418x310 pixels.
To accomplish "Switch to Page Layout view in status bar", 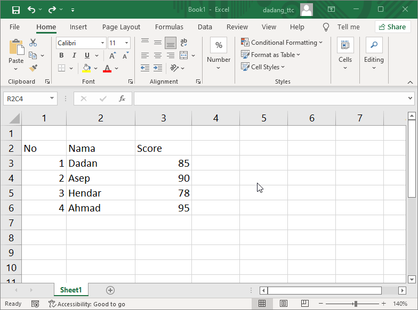I will [x=283, y=304].
